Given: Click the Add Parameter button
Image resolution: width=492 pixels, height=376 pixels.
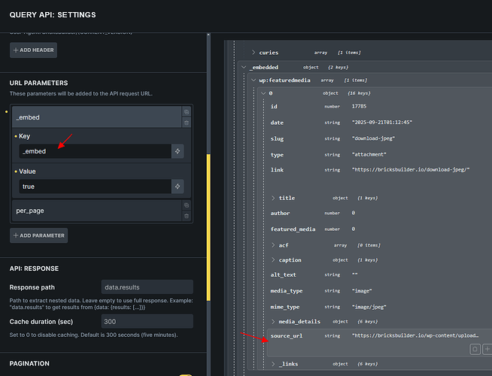Looking at the screenshot, I should click(x=38, y=235).
